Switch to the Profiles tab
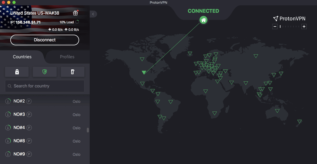Viewport: 317px width, 164px height. (67, 57)
